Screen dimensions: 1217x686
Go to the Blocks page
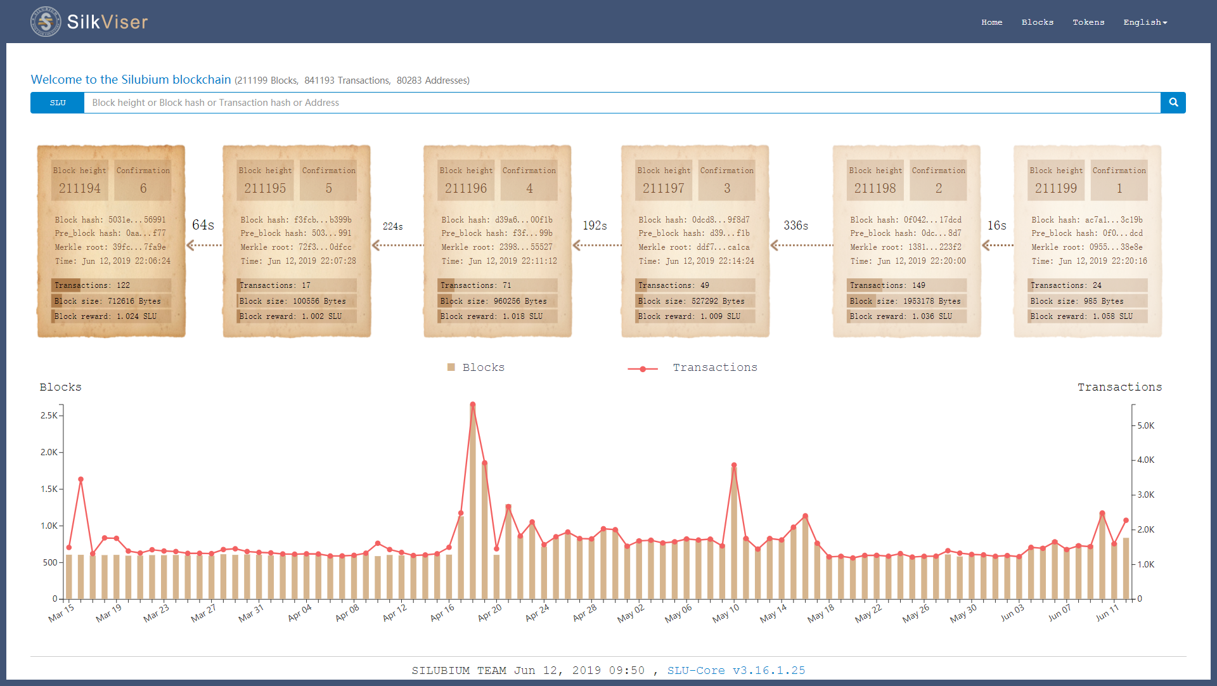(x=1037, y=22)
